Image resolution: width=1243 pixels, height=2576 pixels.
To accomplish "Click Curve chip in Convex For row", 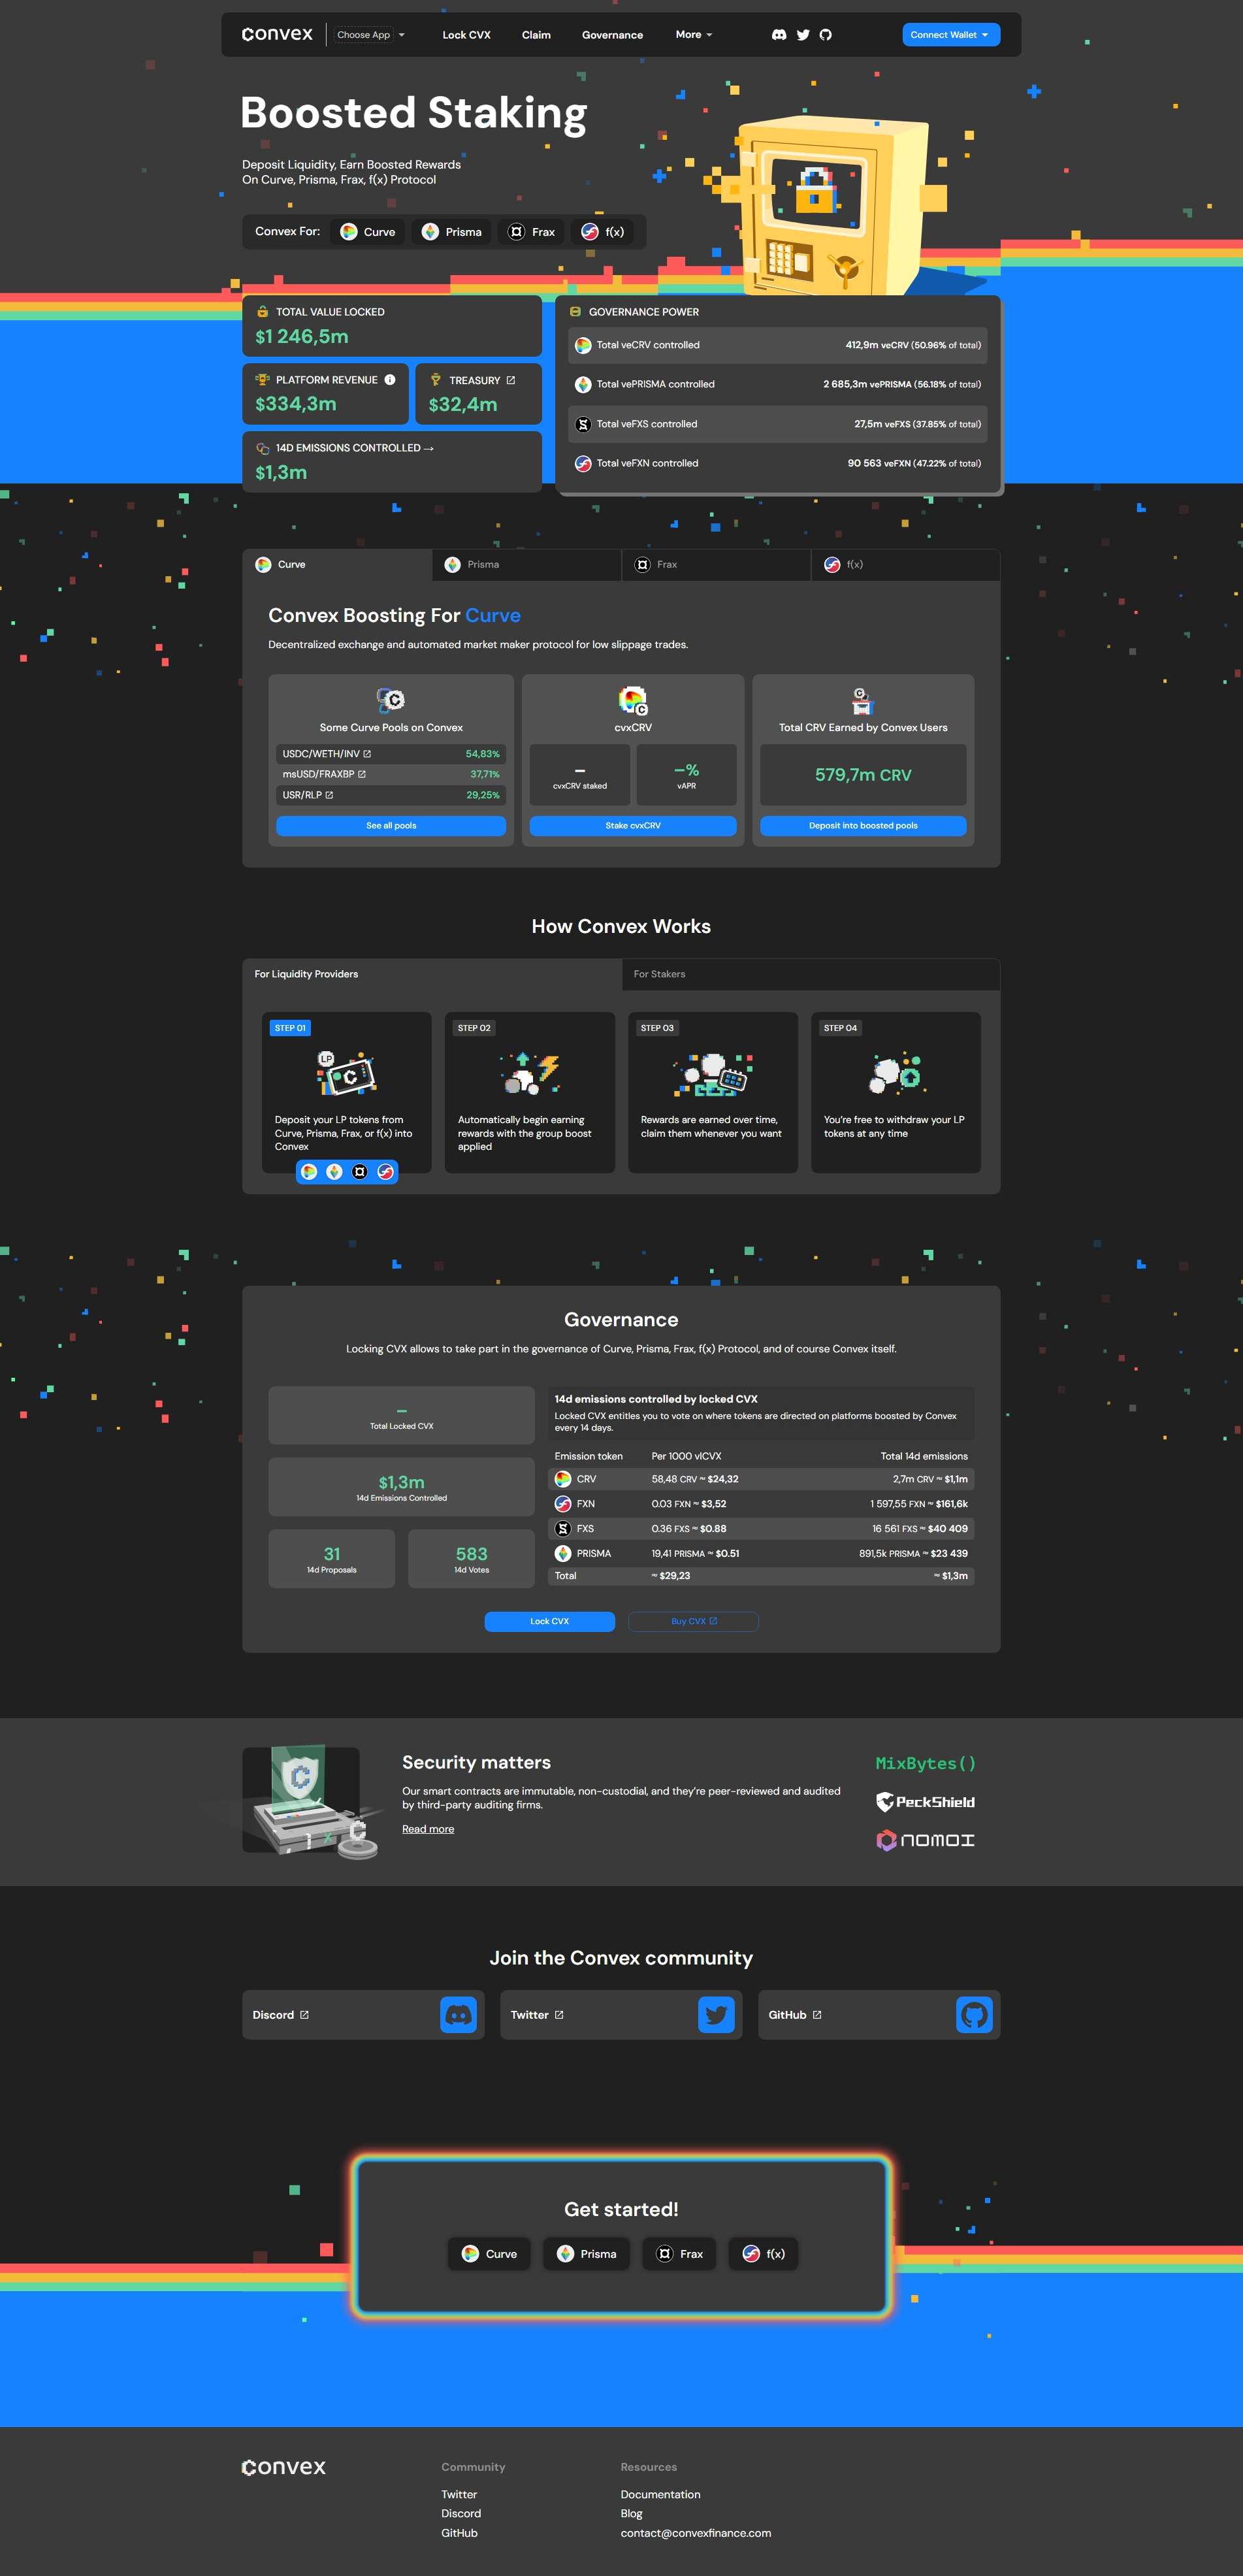I will click(x=368, y=232).
